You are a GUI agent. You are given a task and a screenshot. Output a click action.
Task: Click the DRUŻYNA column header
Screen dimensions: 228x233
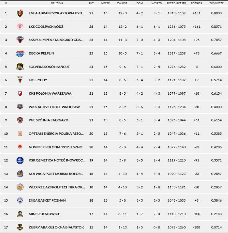point(57,3)
